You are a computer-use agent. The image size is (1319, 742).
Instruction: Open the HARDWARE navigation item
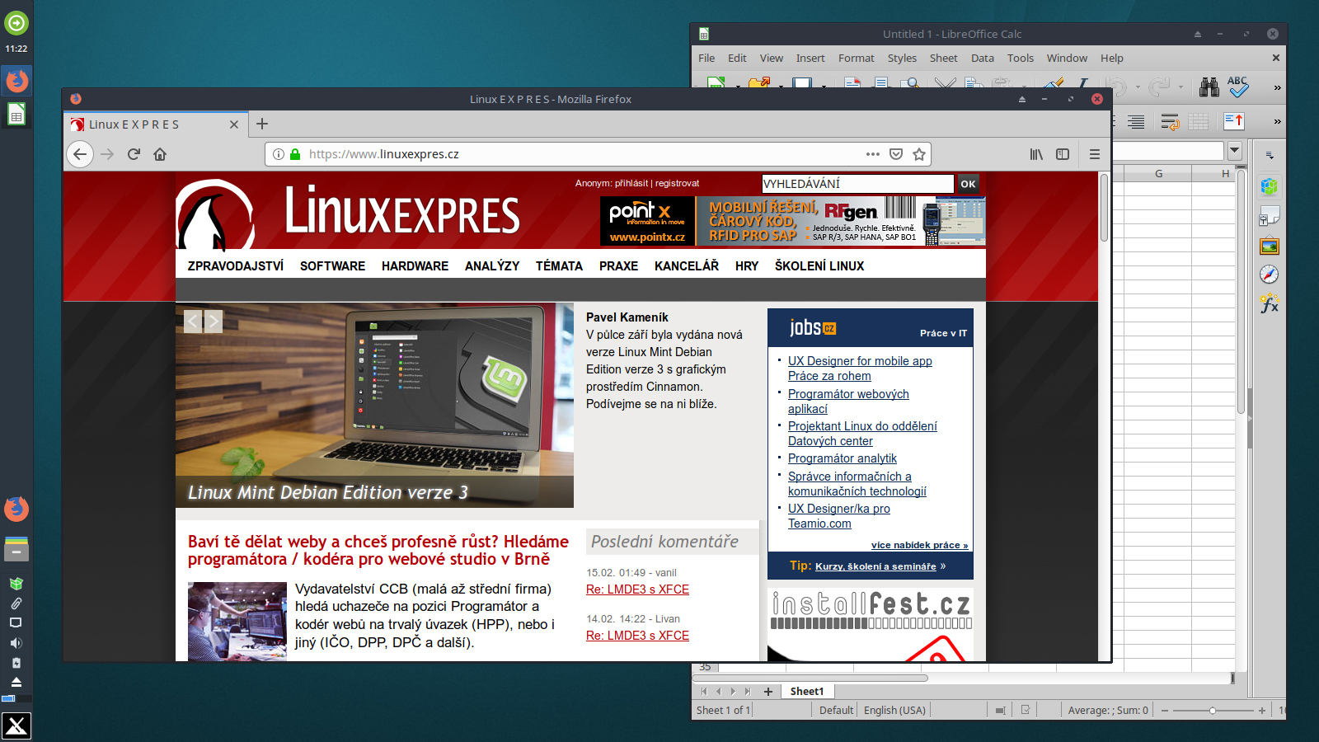pos(415,265)
